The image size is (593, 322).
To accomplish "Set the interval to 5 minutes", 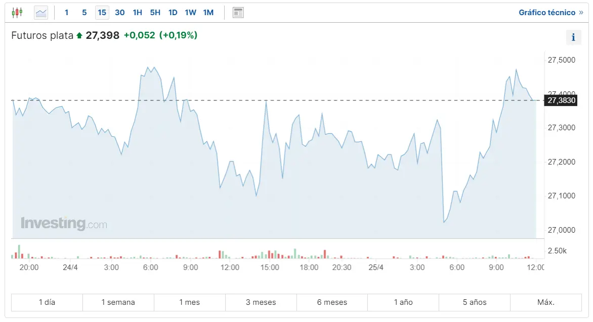I will [84, 13].
